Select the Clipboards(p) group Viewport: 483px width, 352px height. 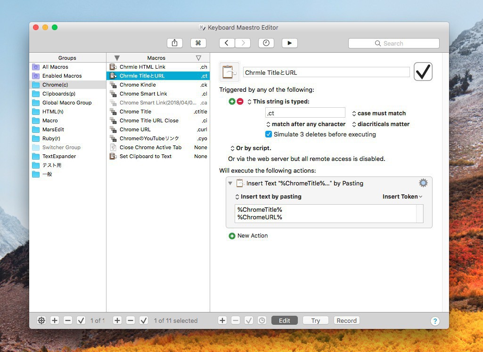58,94
